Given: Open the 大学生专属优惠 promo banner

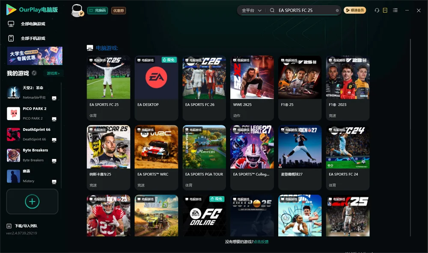Looking at the screenshot, I should point(35,56).
